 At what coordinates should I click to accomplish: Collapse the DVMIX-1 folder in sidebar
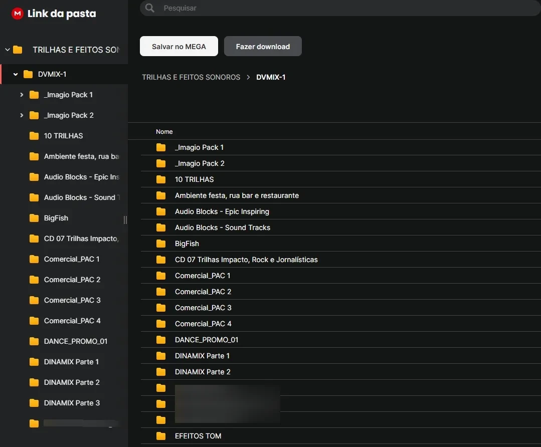16,74
